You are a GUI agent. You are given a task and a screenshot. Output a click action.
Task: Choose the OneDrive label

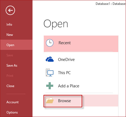(x=66, y=60)
